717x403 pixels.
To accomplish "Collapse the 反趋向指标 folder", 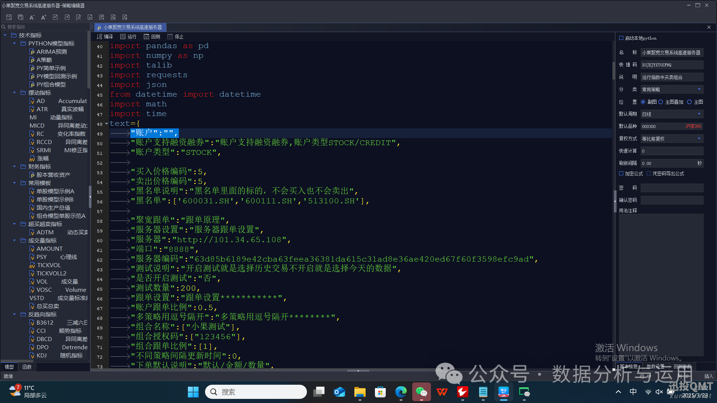I will pos(15,314).
